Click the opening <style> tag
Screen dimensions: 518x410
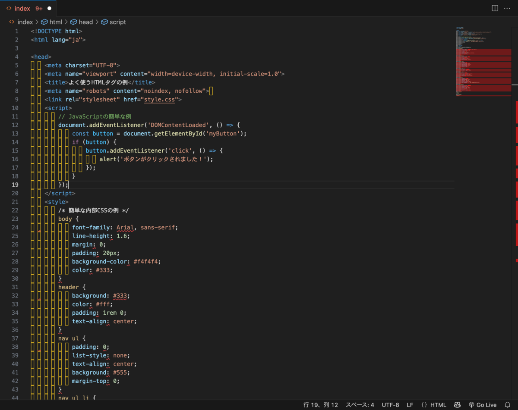(x=57, y=202)
